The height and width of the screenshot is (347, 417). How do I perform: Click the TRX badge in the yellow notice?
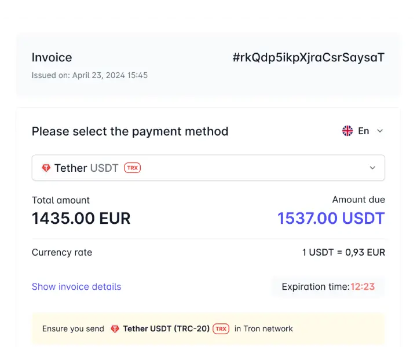(x=221, y=328)
